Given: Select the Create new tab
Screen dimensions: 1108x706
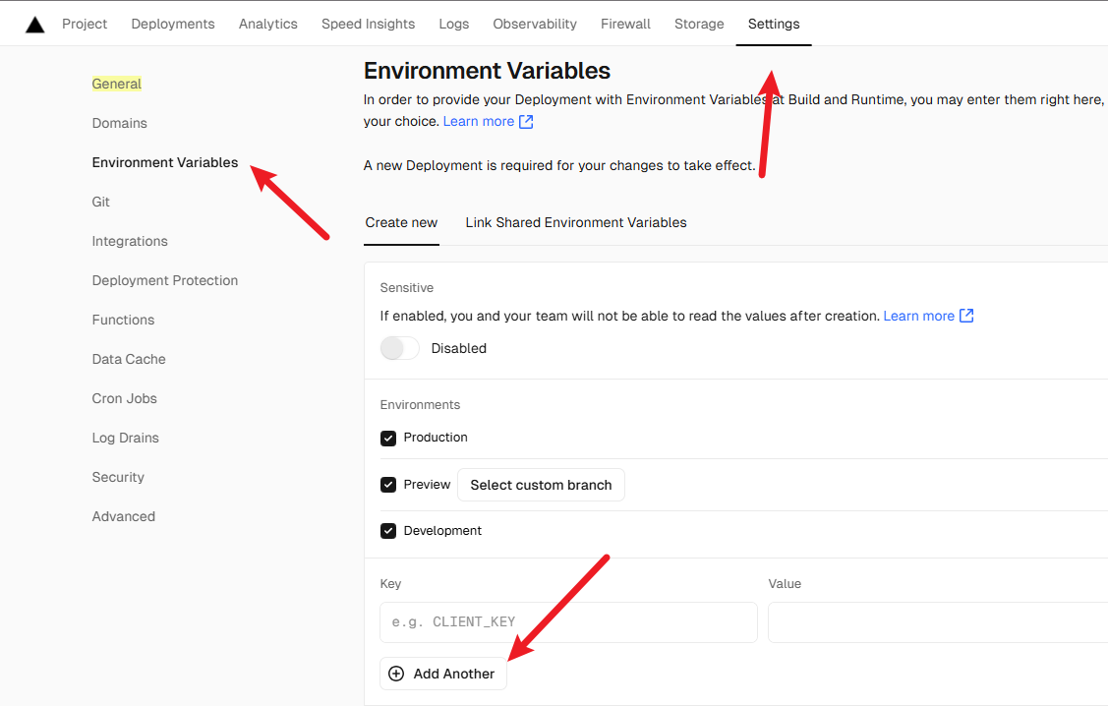Looking at the screenshot, I should point(401,222).
